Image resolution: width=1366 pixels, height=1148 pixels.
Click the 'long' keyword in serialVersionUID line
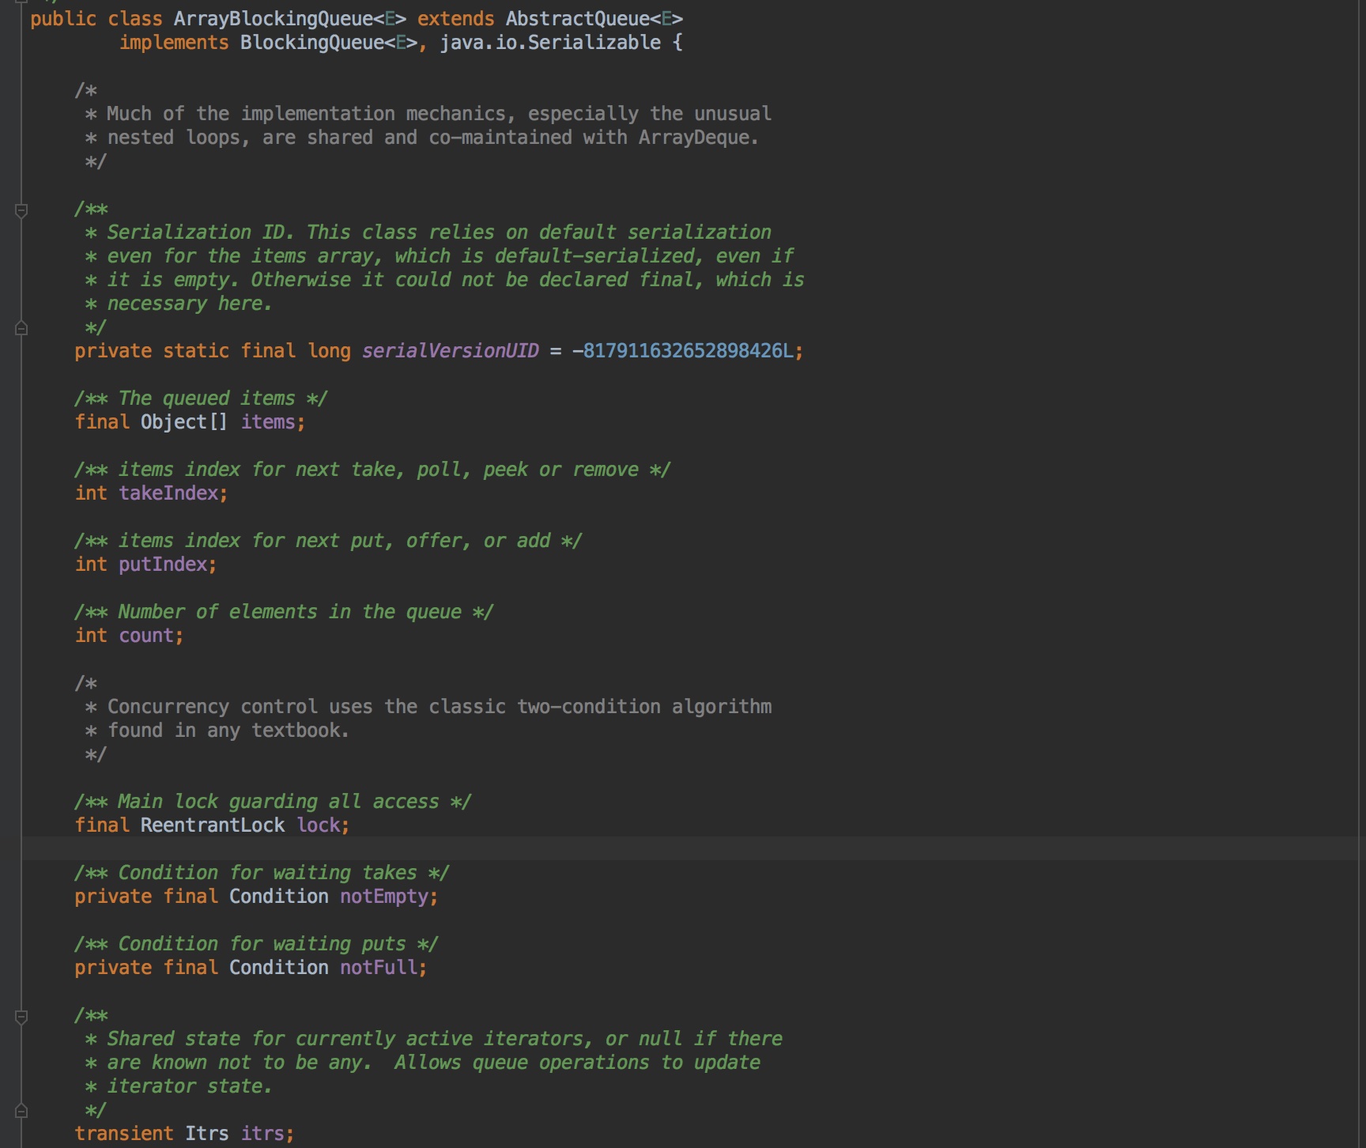pyautogui.click(x=329, y=351)
